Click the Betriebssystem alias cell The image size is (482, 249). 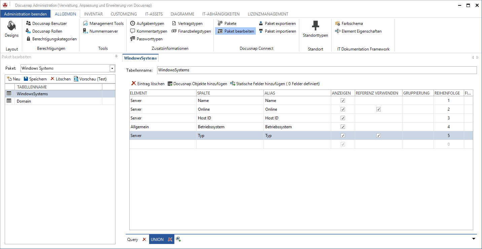coord(297,127)
